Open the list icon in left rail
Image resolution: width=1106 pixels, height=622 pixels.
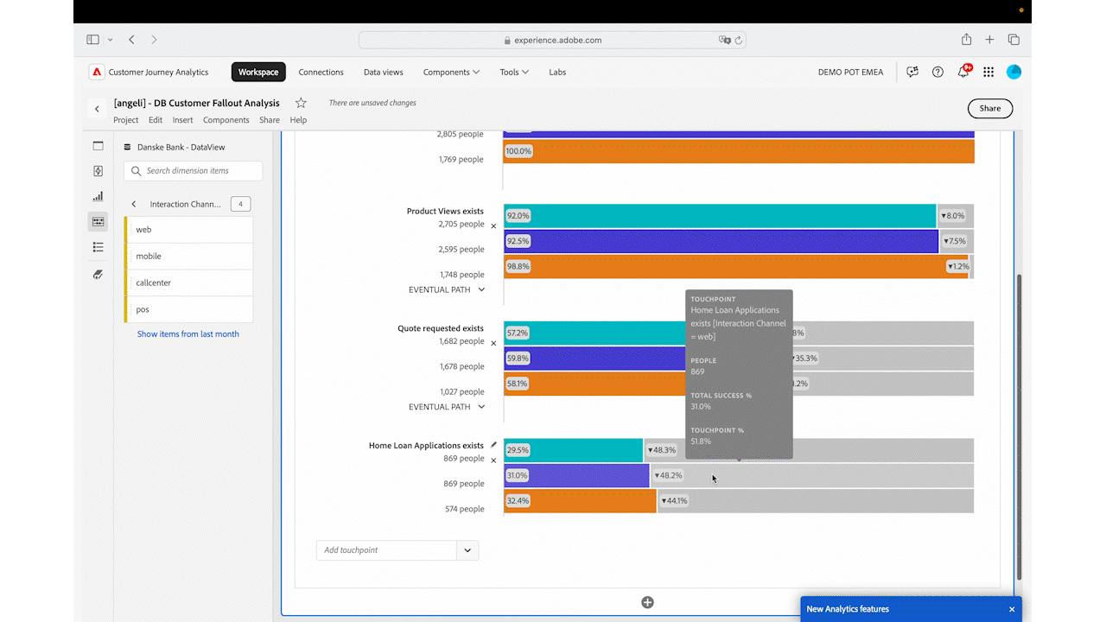coord(98,247)
